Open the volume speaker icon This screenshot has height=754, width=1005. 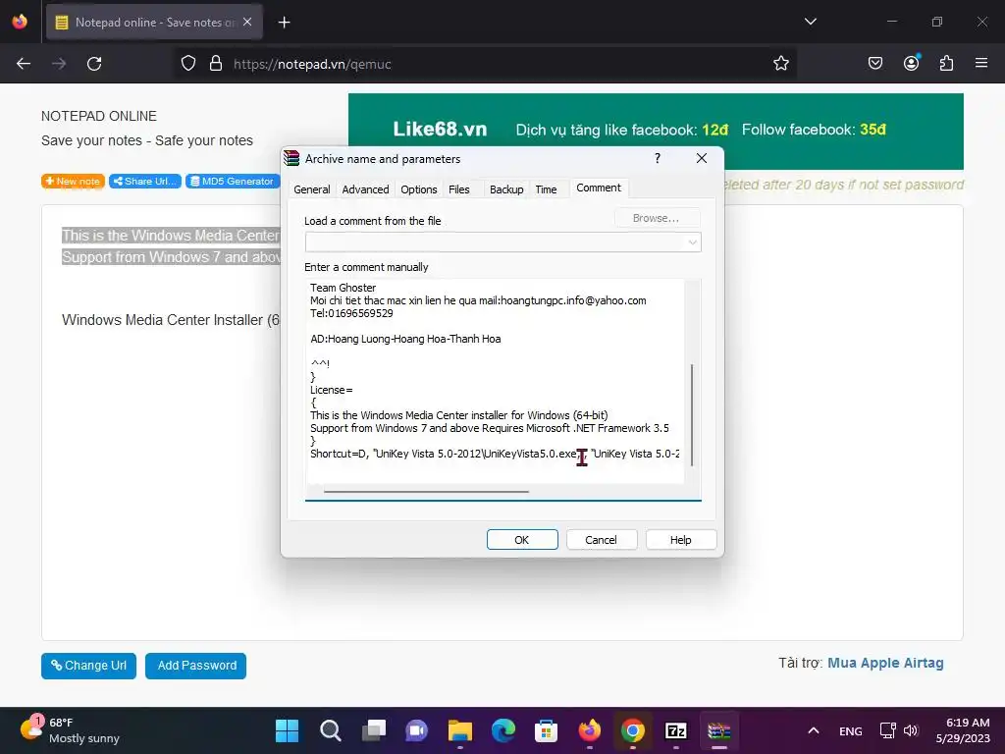point(911,730)
